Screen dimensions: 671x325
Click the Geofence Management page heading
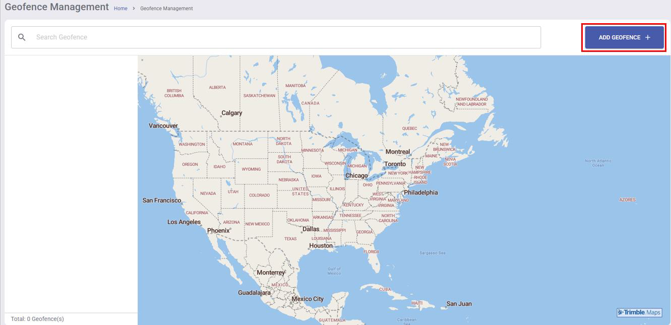coord(56,7)
